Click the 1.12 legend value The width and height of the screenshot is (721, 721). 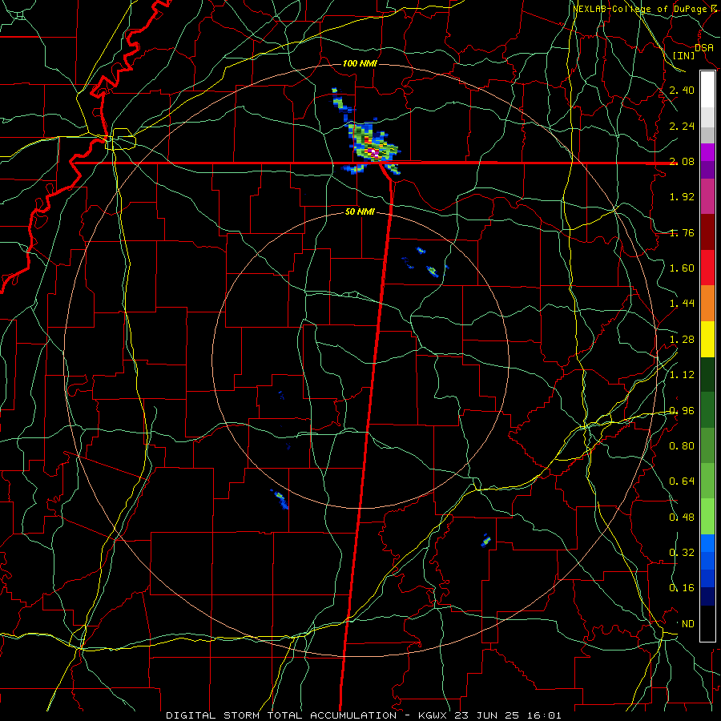pyautogui.click(x=682, y=375)
